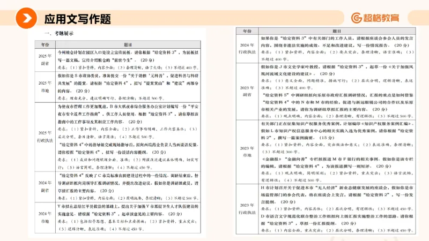Click the right table's 年份 header cell

(x=247, y=31)
